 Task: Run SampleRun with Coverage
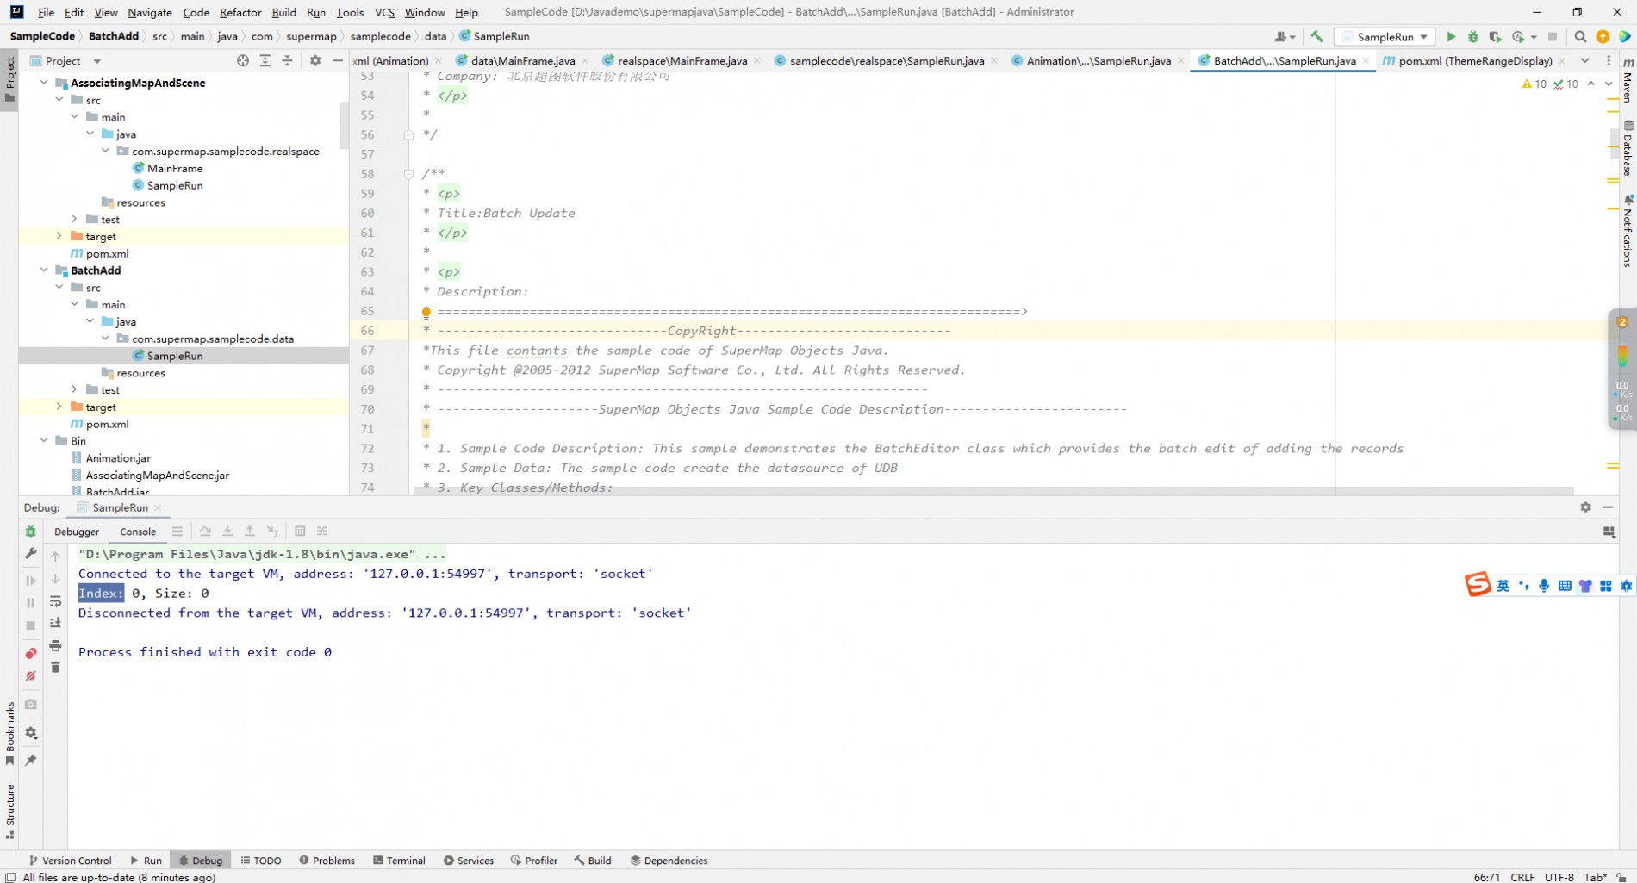[1495, 37]
